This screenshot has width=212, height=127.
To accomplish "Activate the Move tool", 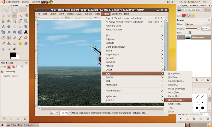I will tap(9, 26).
